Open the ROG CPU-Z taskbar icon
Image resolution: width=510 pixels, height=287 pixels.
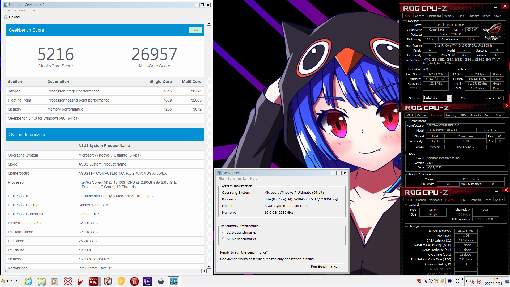[x=93, y=281]
